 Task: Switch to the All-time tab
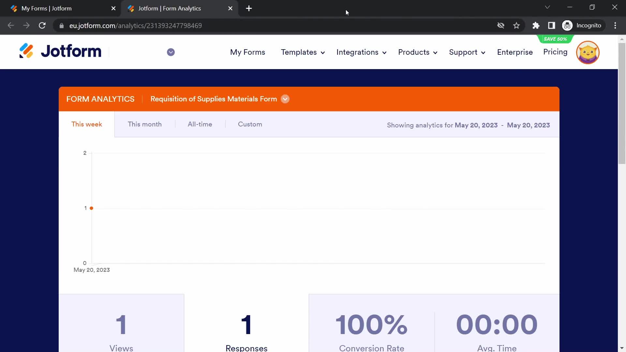[x=200, y=124]
